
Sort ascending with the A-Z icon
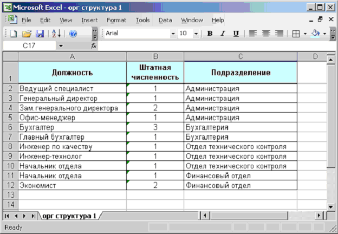[x=57, y=34]
